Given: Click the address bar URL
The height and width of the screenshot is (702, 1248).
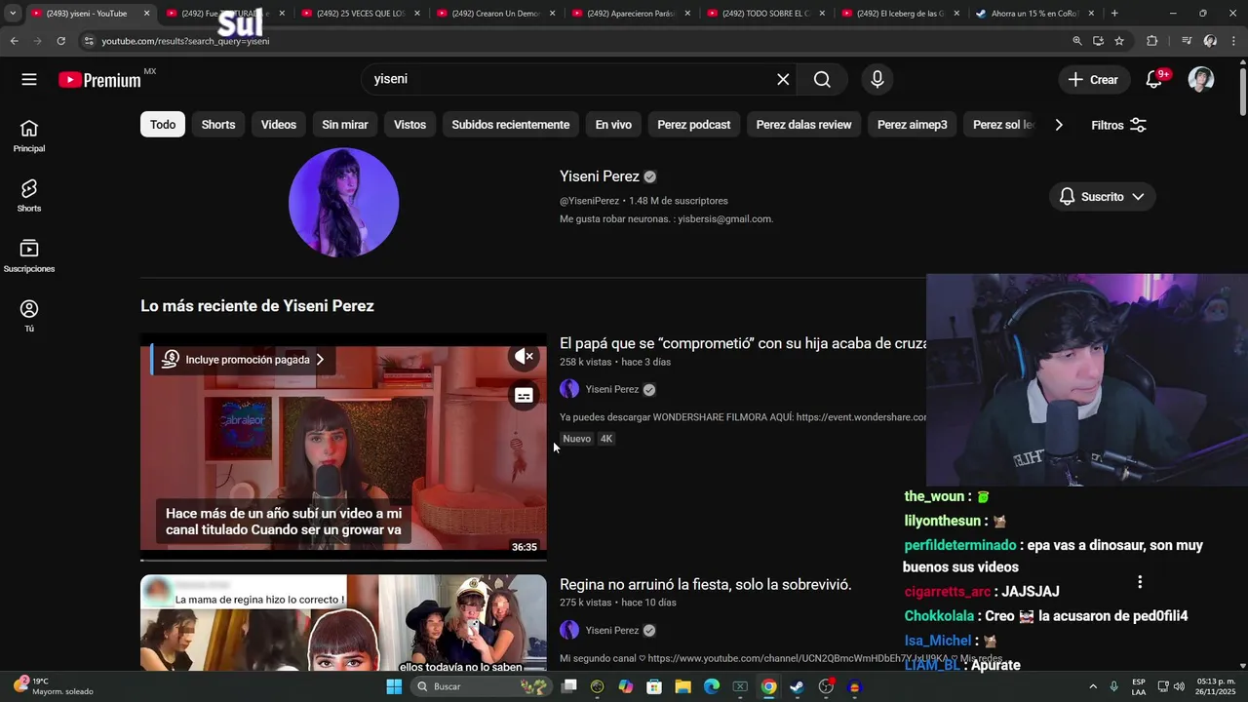Looking at the screenshot, I should coord(185,41).
